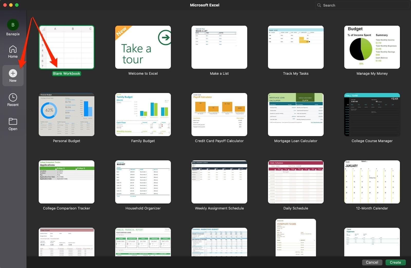
Task: Click the '12-Month Calendar' caption
Action: click(x=372, y=209)
